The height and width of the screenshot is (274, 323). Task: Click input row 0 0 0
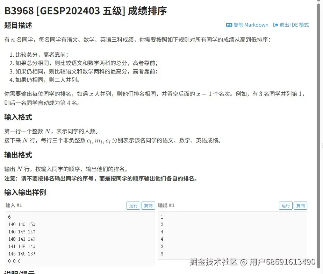(14, 261)
